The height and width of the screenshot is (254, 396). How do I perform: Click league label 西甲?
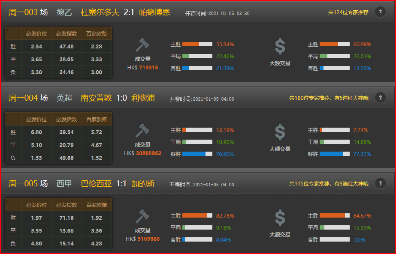tap(64, 184)
